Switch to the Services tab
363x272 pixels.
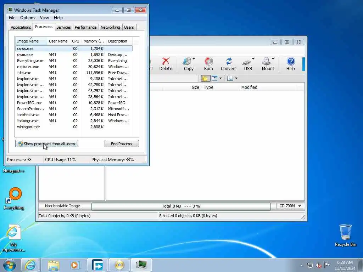pyautogui.click(x=63, y=27)
